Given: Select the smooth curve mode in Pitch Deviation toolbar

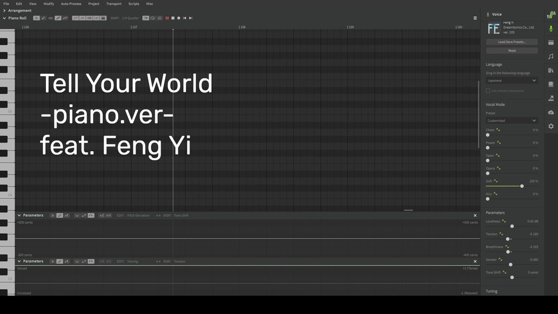Looking at the screenshot, I should 91,215.
